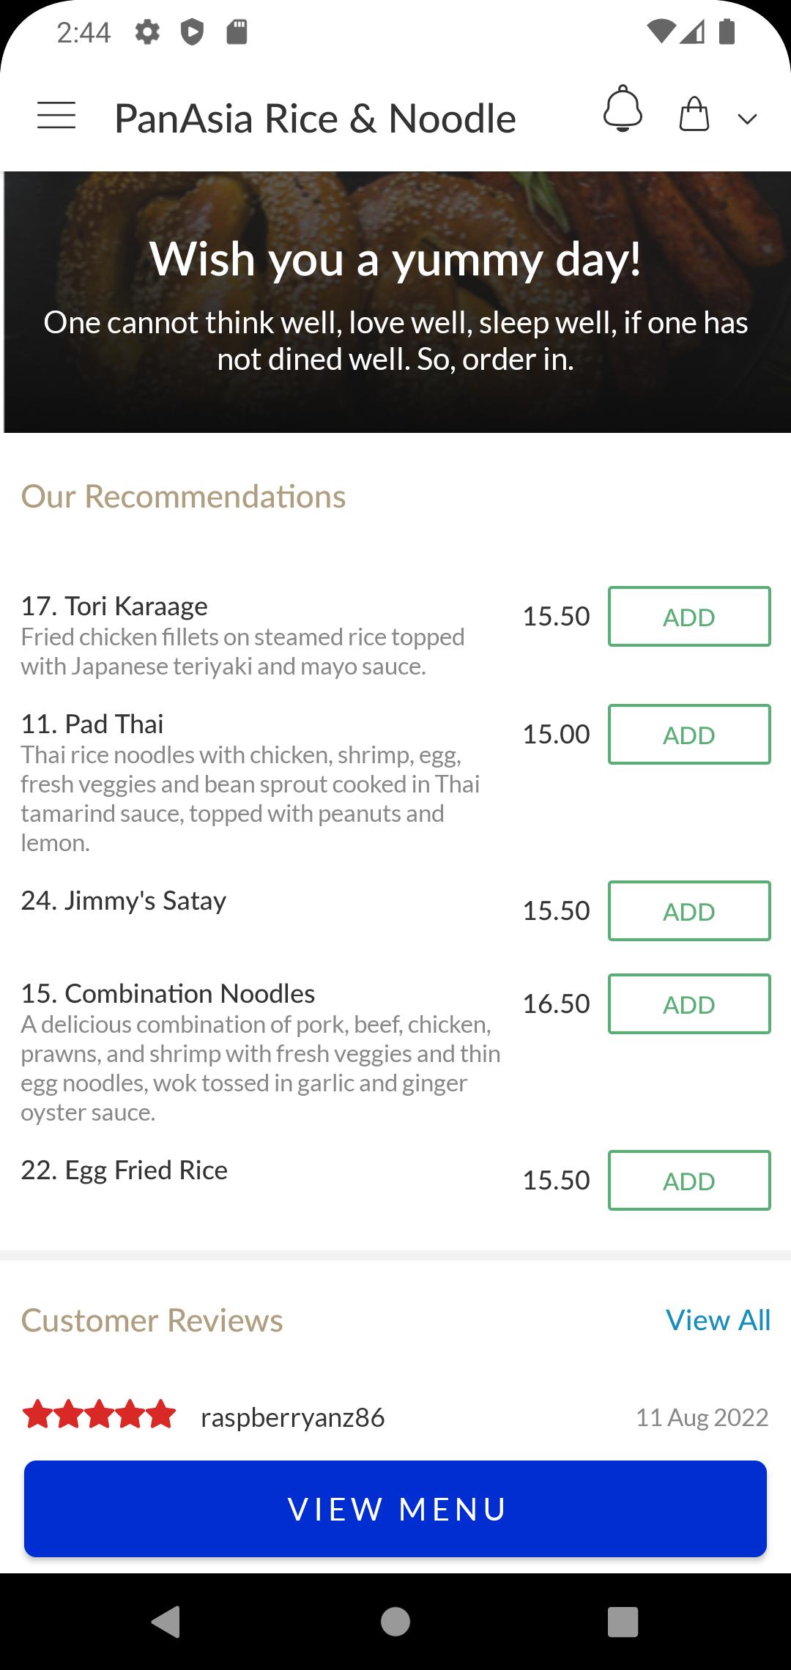Tap the View All reviews link
Screen dimensions: 791x1670
click(x=718, y=1321)
